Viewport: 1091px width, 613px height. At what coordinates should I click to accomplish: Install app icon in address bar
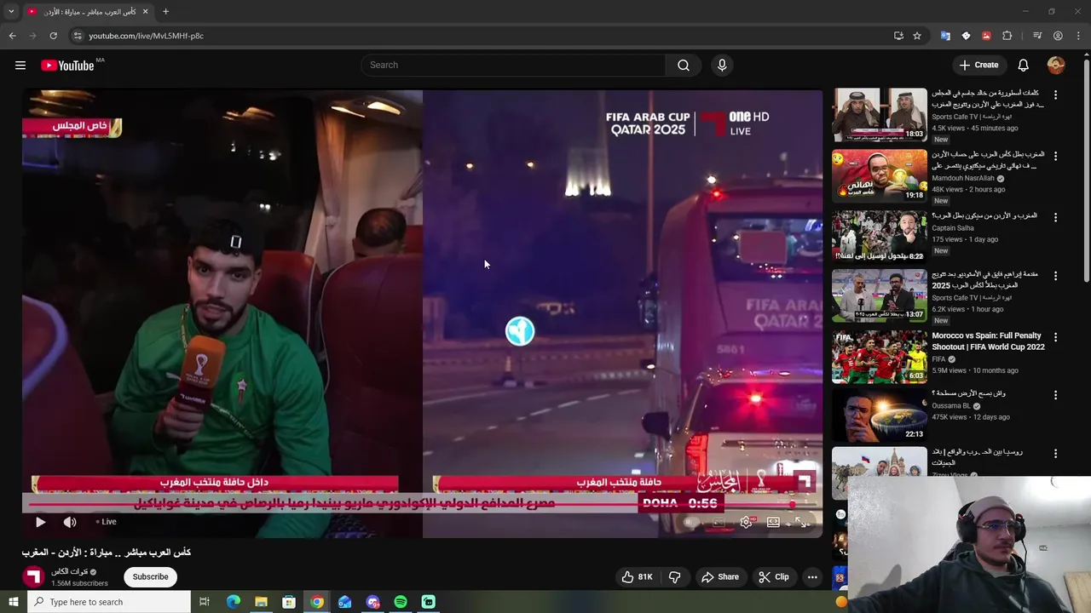pyautogui.click(x=898, y=36)
